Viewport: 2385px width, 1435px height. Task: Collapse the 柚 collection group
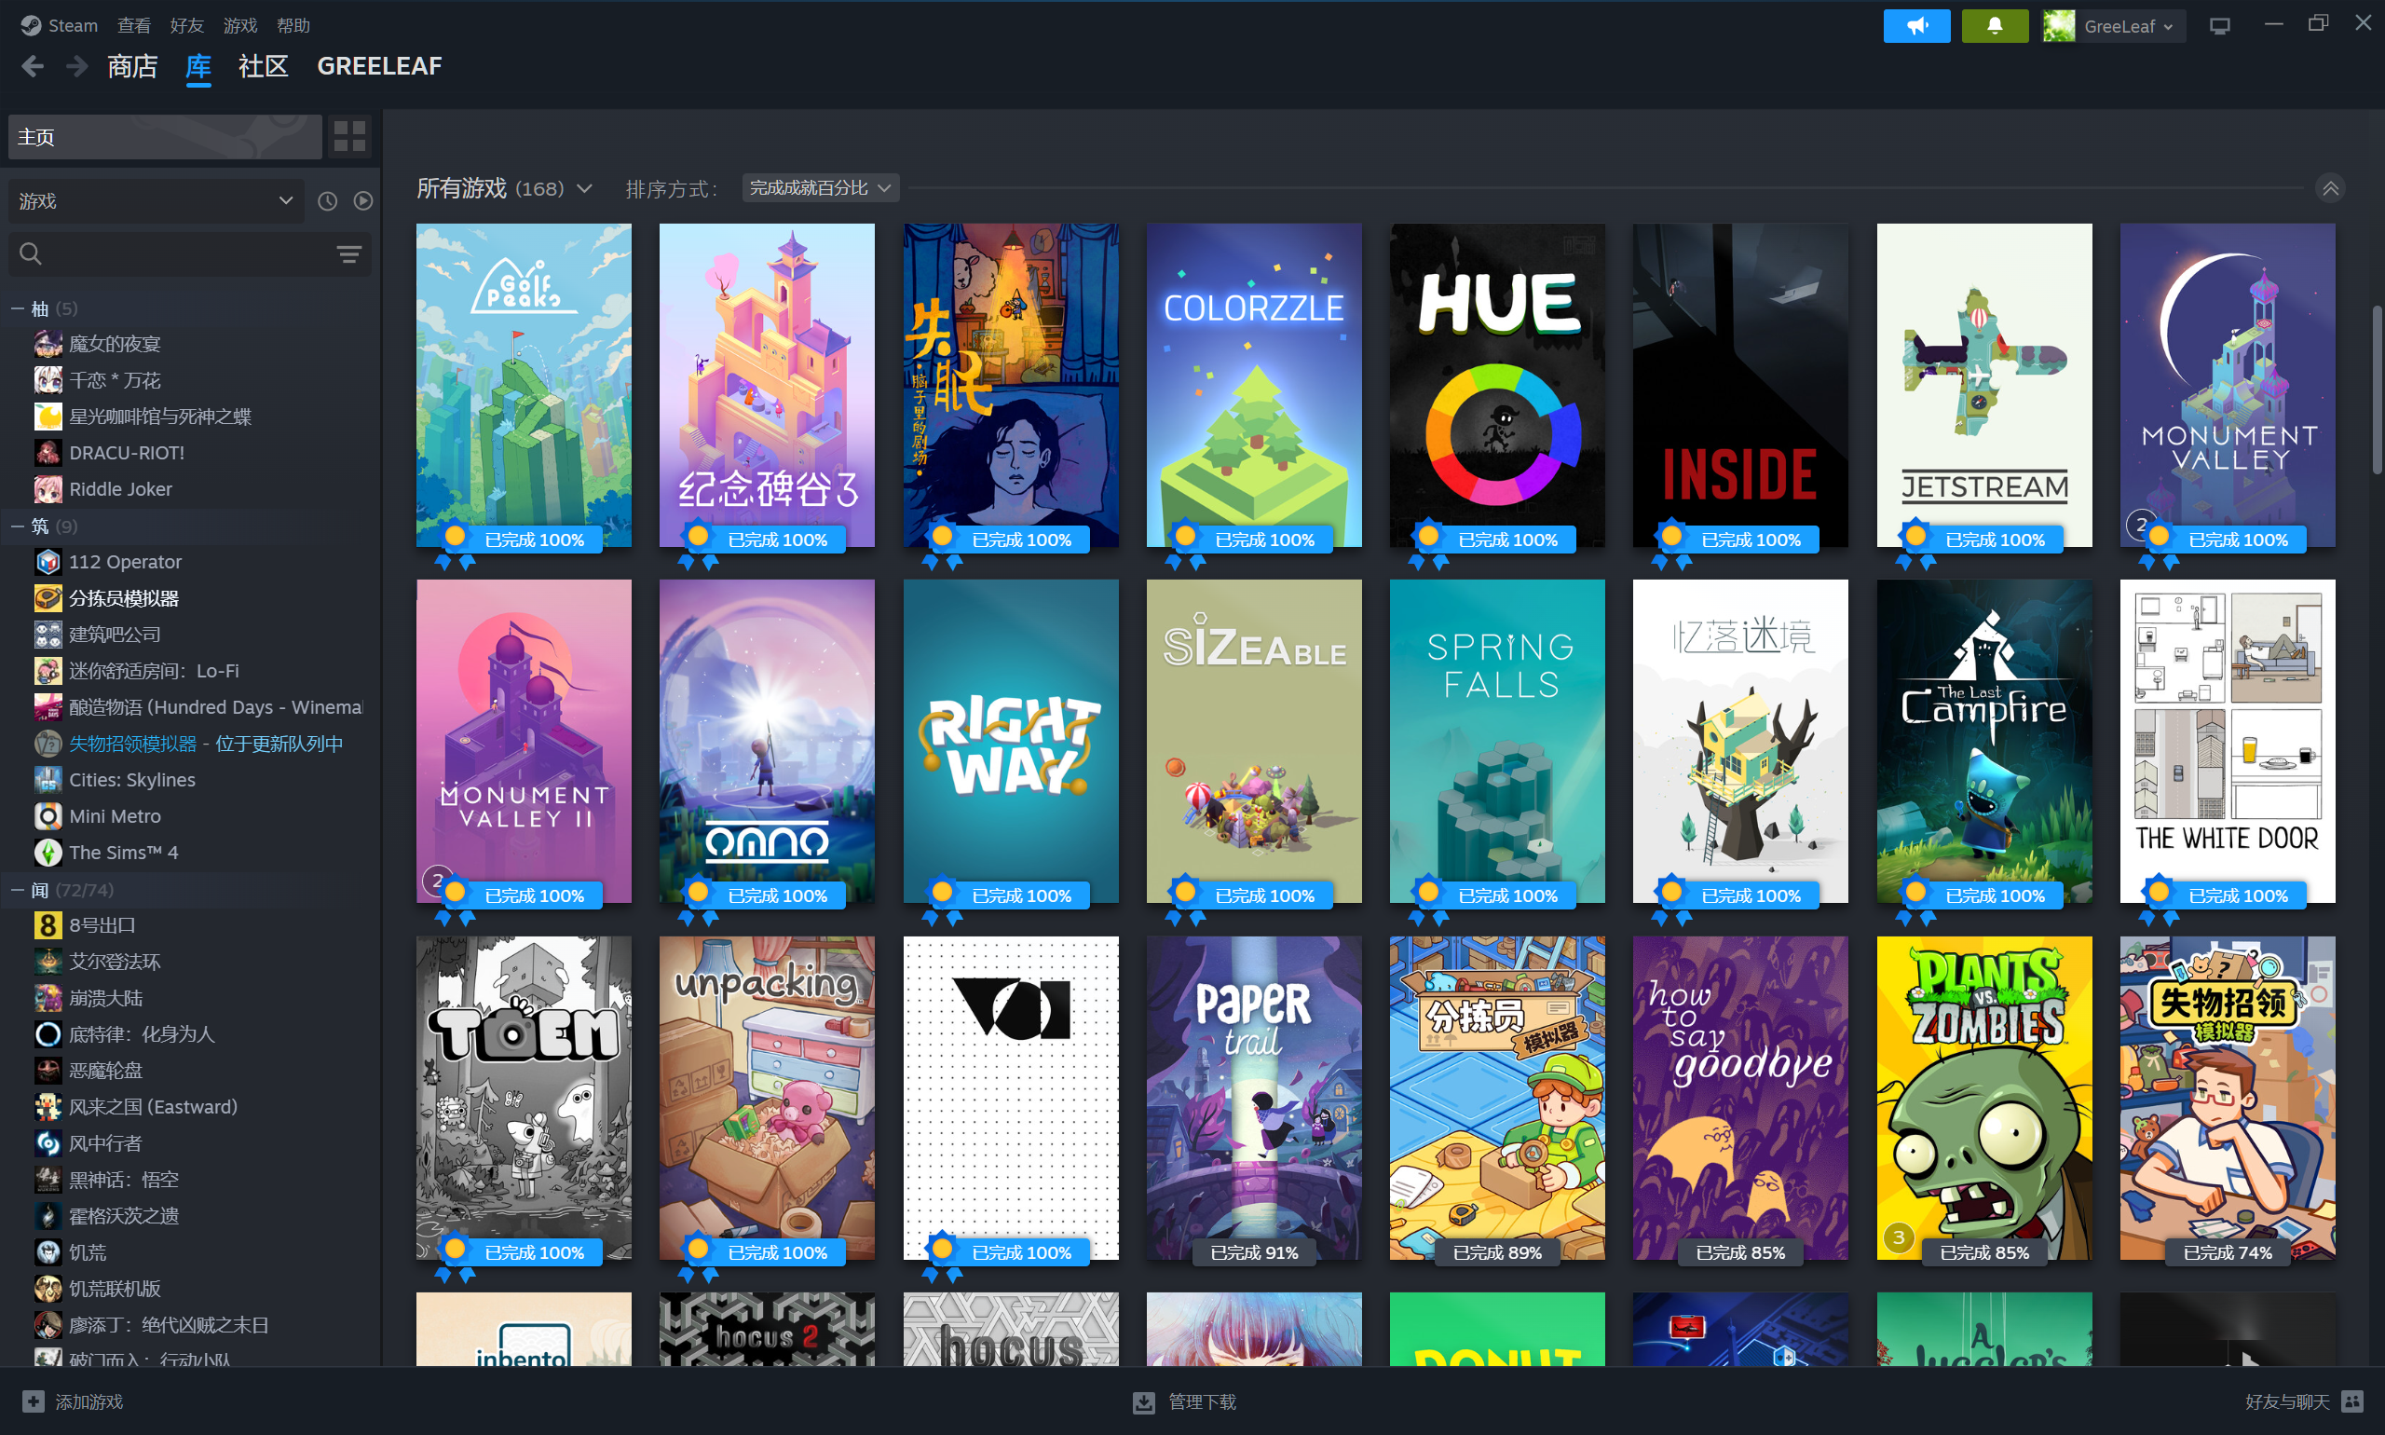click(18, 308)
